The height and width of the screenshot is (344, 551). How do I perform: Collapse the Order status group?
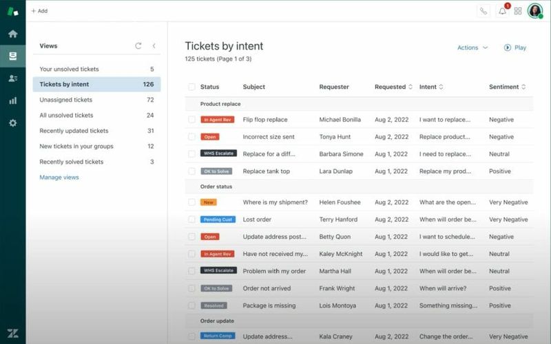(x=359, y=186)
